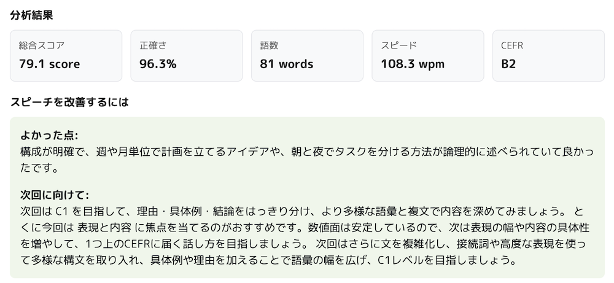Click the 96.3% accuracy value
Image resolution: width=614 pixels, height=283 pixels.
(158, 64)
